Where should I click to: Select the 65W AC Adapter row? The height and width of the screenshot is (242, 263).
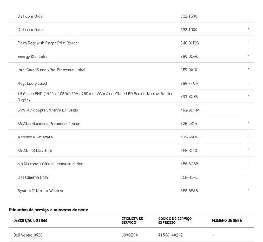(x=131, y=110)
